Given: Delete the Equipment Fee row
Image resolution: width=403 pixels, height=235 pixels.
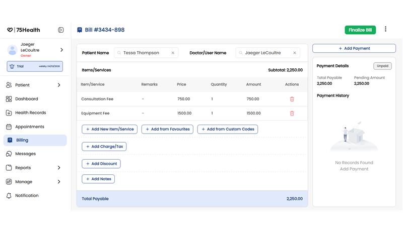Looking at the screenshot, I should pos(292,113).
